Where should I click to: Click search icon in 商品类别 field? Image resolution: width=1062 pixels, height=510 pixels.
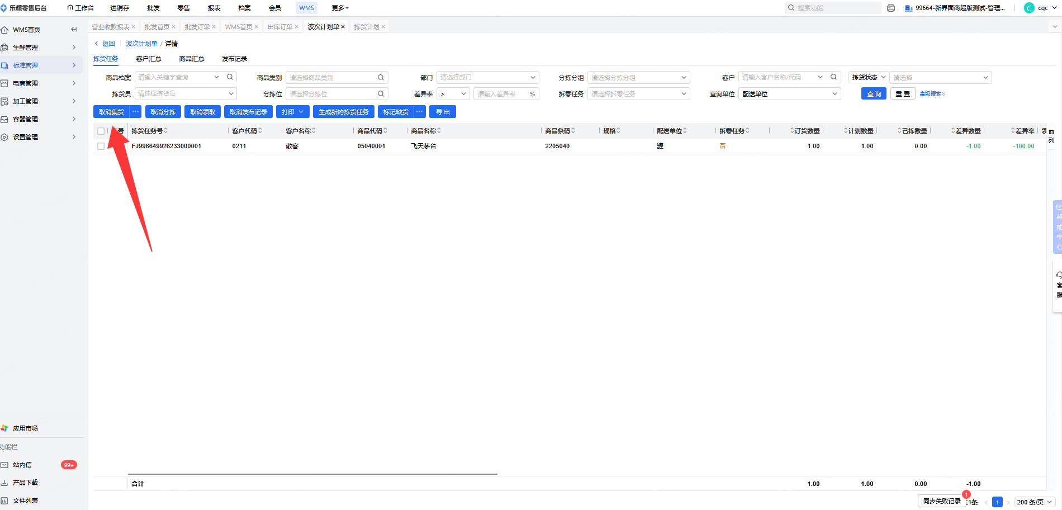381,78
